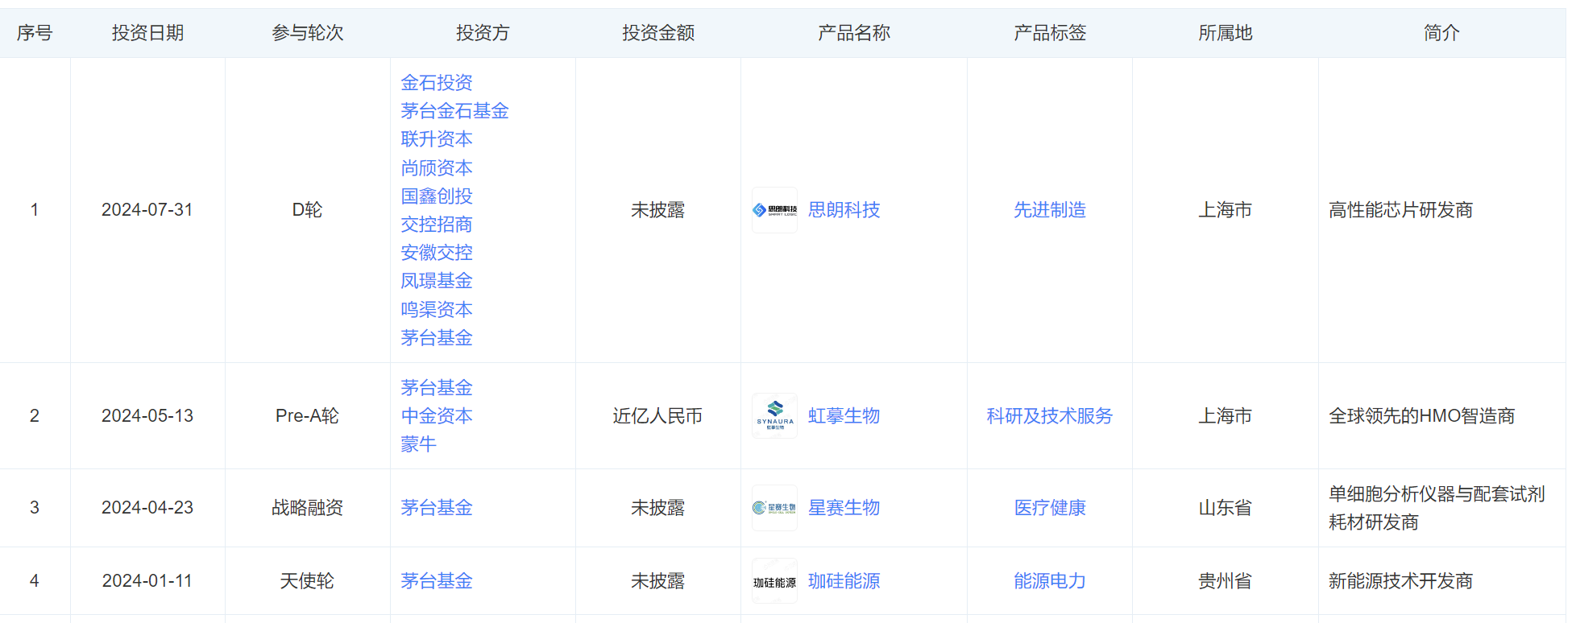Image resolution: width=1576 pixels, height=623 pixels.
Task: Open 茅台基金 link in the Pre-A轮 row
Action: [x=437, y=388]
